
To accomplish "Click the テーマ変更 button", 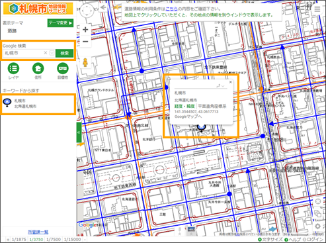I will coord(60,23).
